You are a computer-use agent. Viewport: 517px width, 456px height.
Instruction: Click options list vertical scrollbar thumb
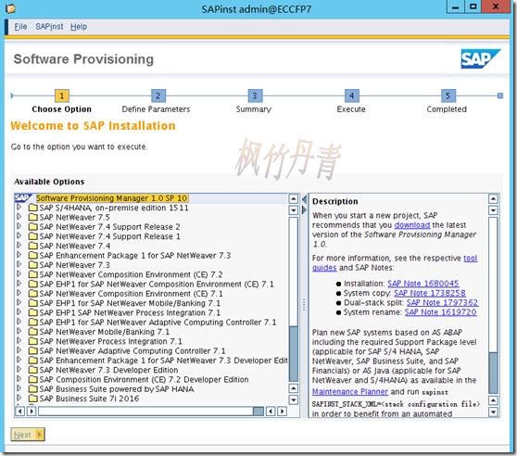click(293, 353)
